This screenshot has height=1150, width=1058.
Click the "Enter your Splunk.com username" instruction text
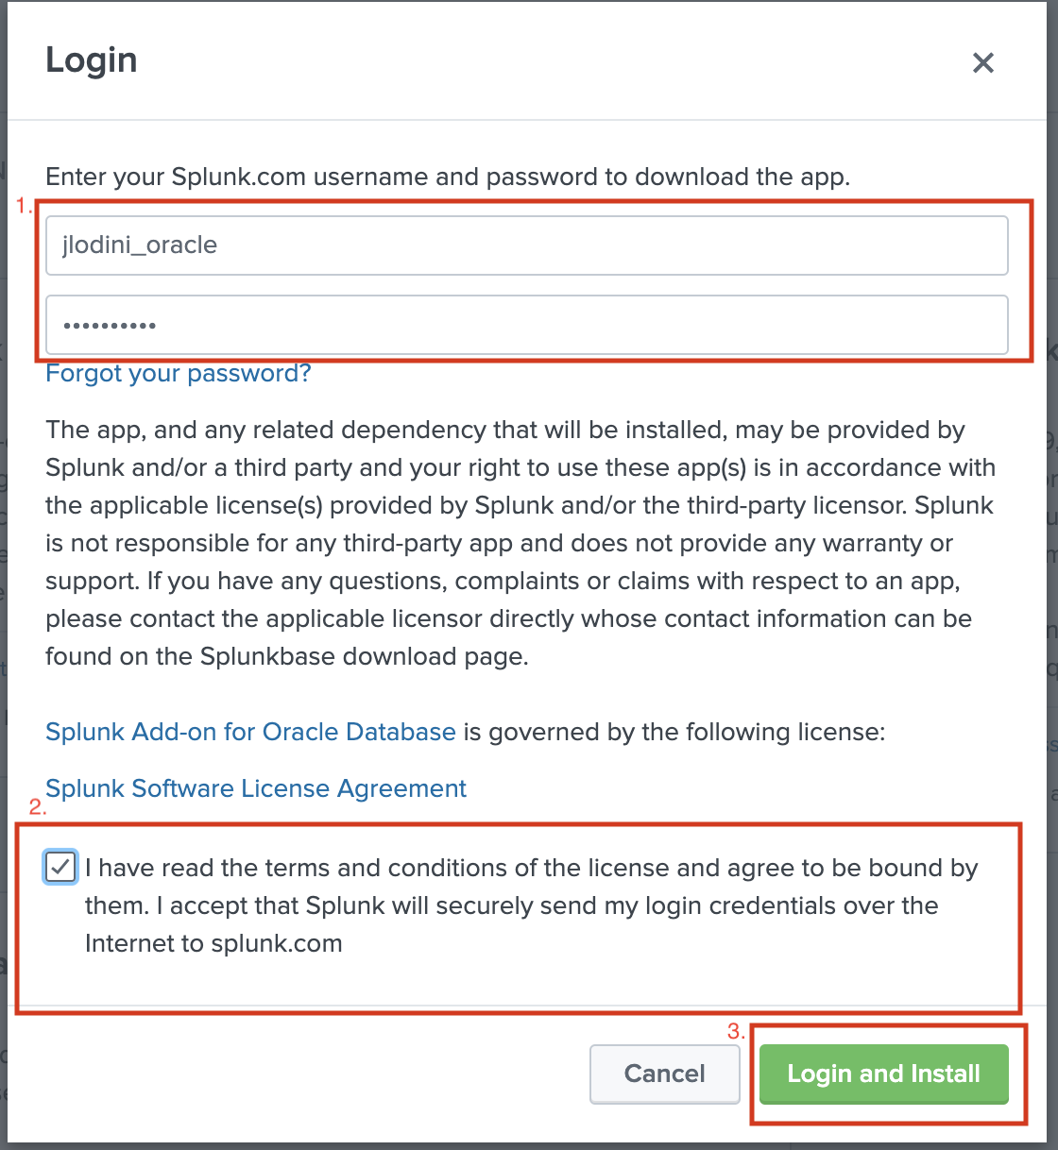click(x=448, y=178)
